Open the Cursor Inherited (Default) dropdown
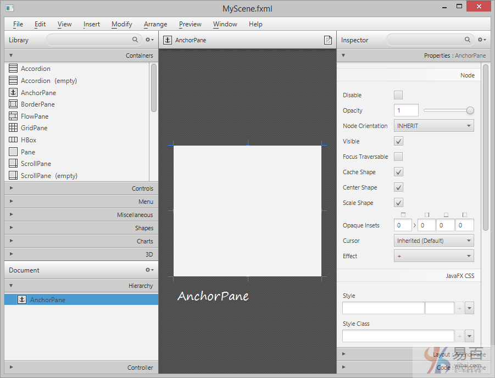This screenshot has width=495, height=378. [433, 241]
